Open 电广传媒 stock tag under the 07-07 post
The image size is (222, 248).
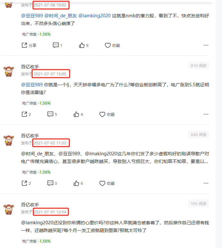pos(36,103)
